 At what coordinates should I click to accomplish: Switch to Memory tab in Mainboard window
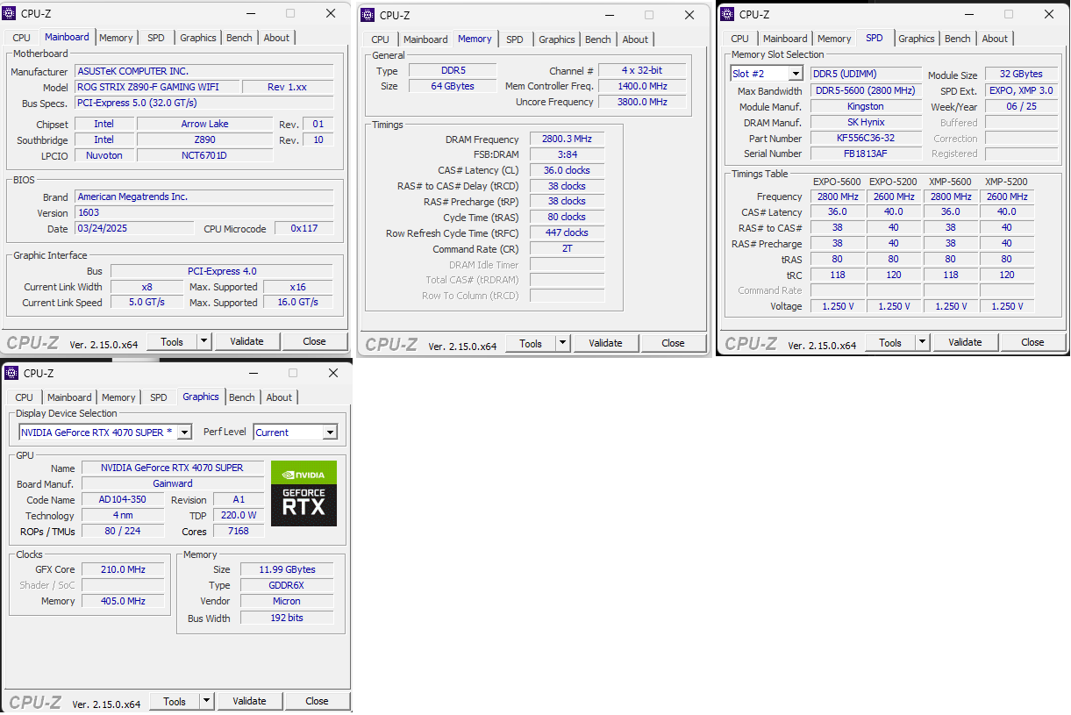pos(116,38)
